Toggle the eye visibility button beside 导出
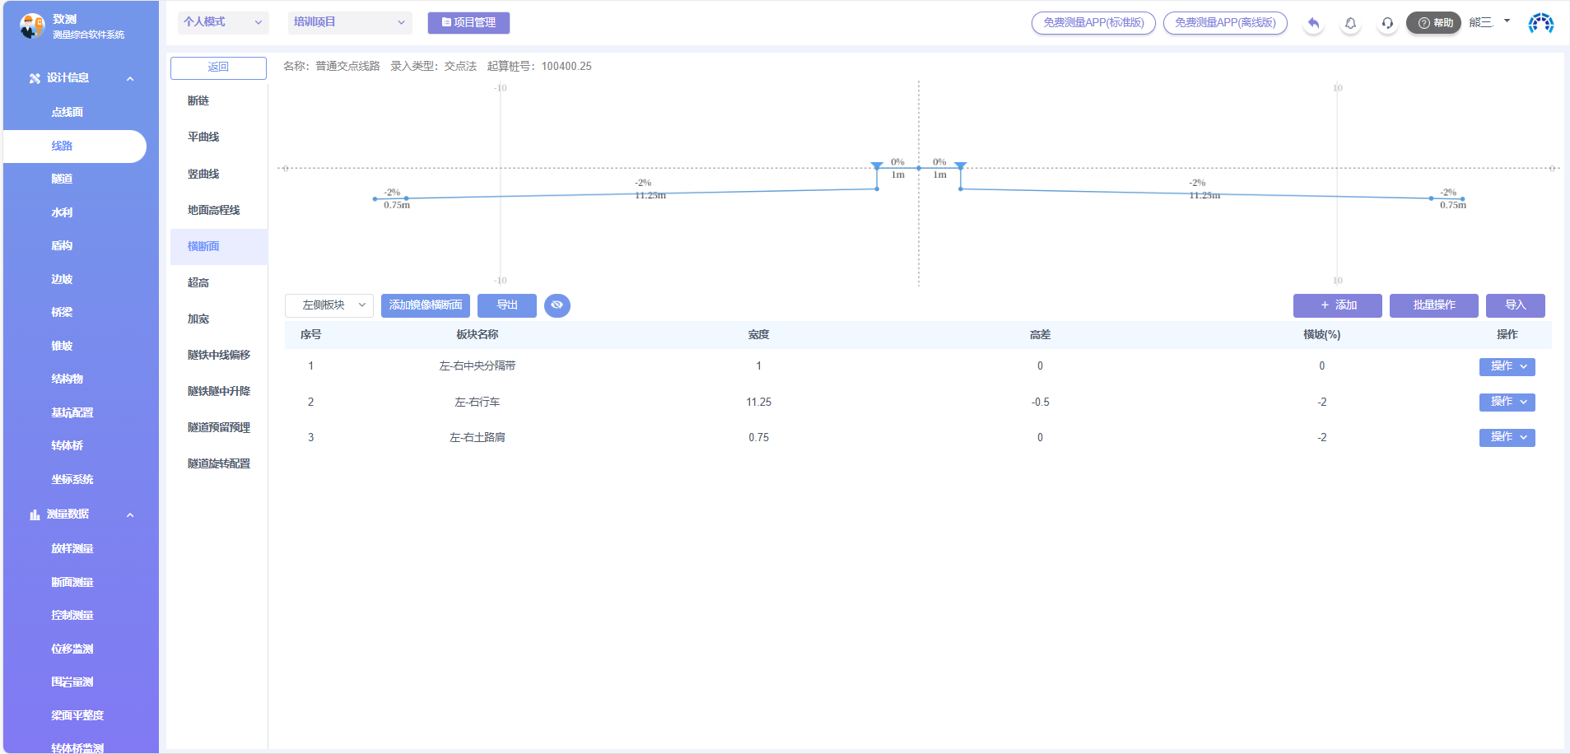Screen dimensions: 1570x754 [x=557, y=305]
